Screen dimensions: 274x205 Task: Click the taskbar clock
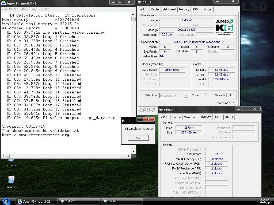pyautogui.click(x=265, y=201)
